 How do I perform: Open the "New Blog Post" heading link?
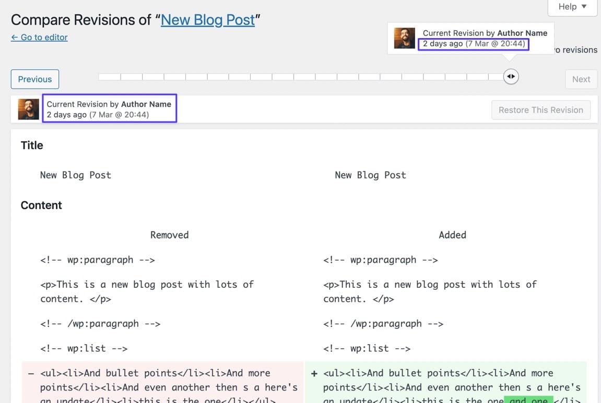click(x=208, y=20)
